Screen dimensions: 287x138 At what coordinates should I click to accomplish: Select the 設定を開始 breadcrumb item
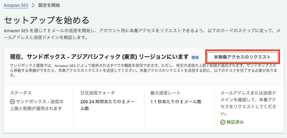click(x=49, y=5)
